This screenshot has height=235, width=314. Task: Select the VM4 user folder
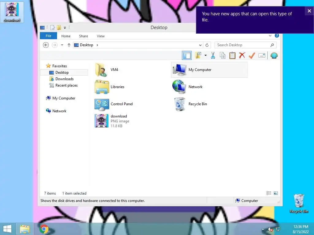click(x=107, y=69)
